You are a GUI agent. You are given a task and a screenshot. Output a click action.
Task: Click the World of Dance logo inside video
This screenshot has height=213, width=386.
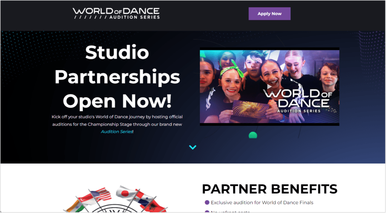298,101
